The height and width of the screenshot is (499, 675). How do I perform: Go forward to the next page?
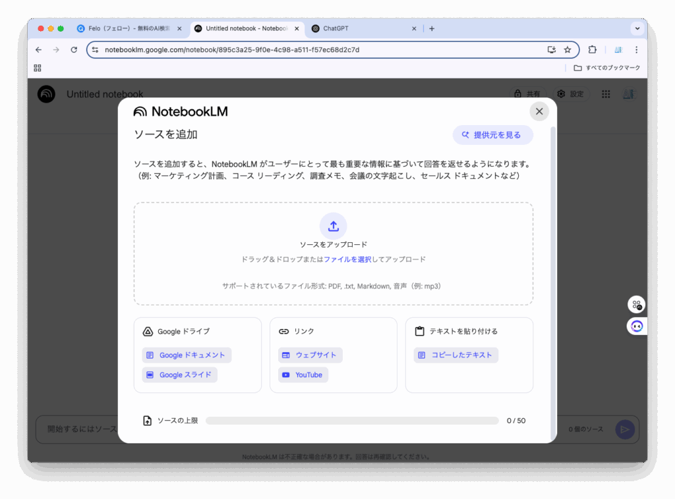coord(57,50)
